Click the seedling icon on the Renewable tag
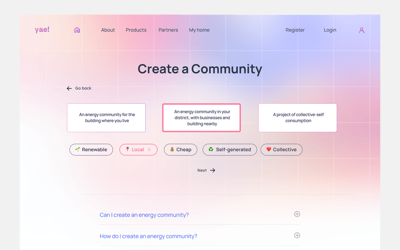This screenshot has width=400, height=250. 77,150
